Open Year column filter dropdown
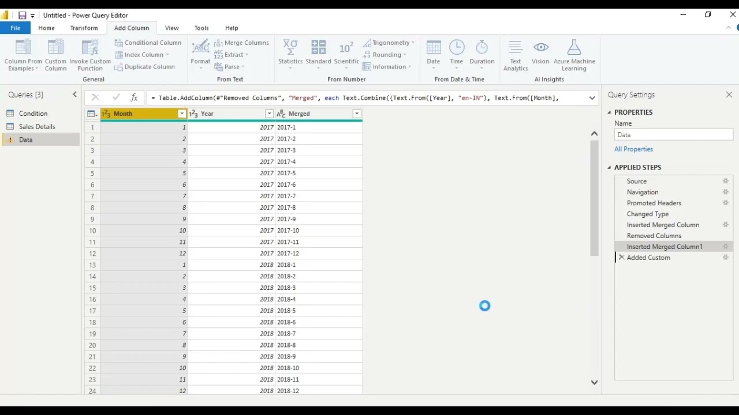Image resolution: width=739 pixels, height=415 pixels. (x=269, y=114)
